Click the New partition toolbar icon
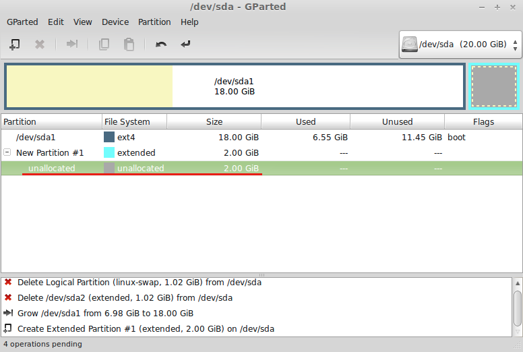 coord(14,44)
